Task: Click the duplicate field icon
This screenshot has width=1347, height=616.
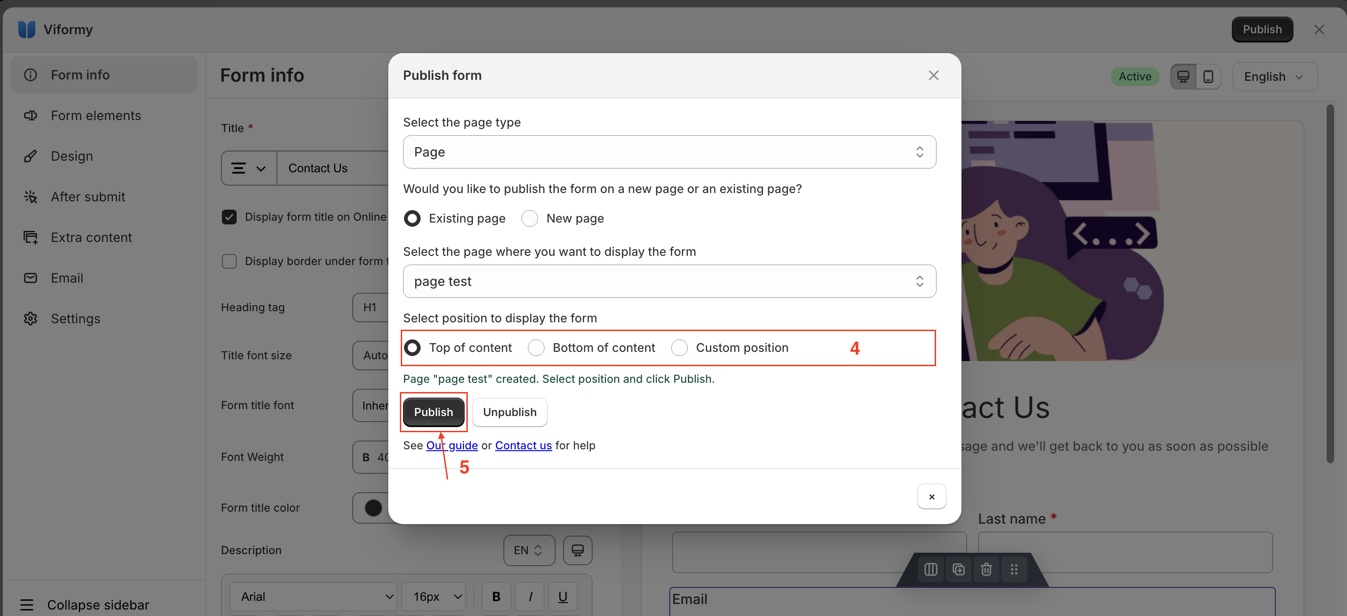Action: pyautogui.click(x=959, y=569)
